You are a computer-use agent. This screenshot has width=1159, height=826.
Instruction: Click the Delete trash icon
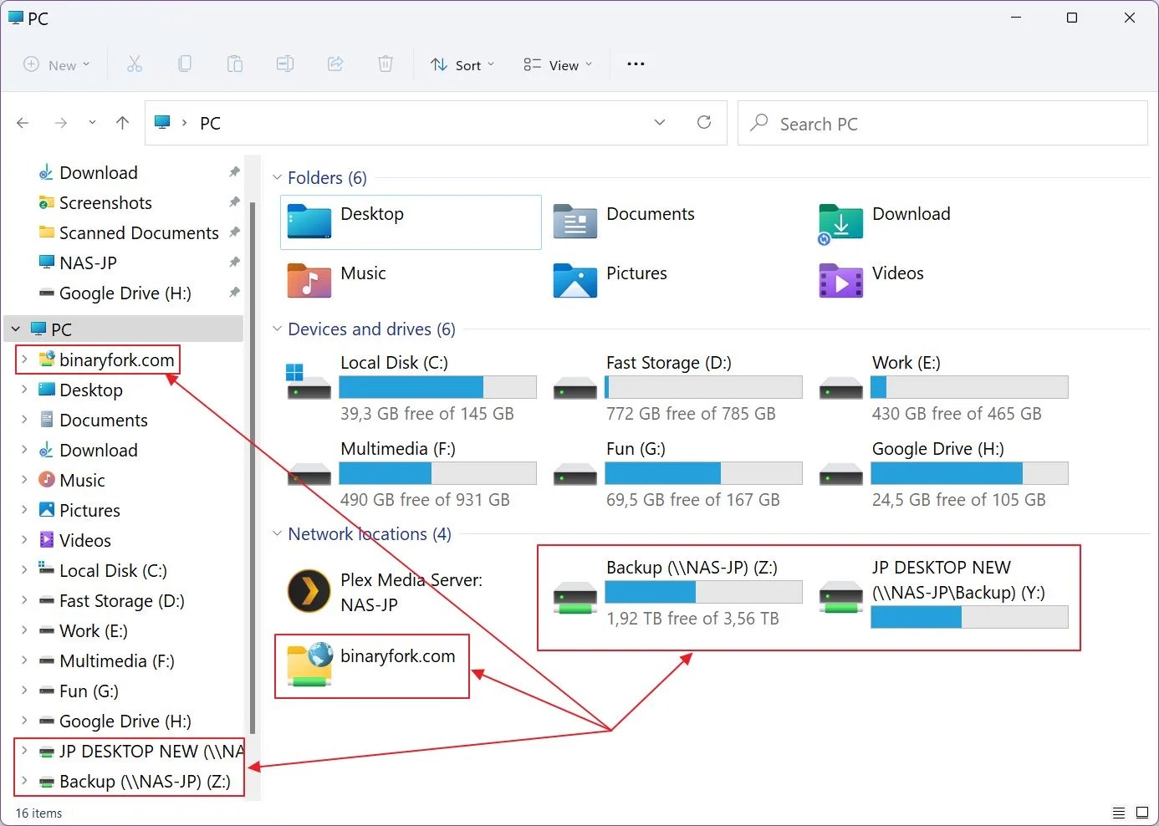click(385, 64)
